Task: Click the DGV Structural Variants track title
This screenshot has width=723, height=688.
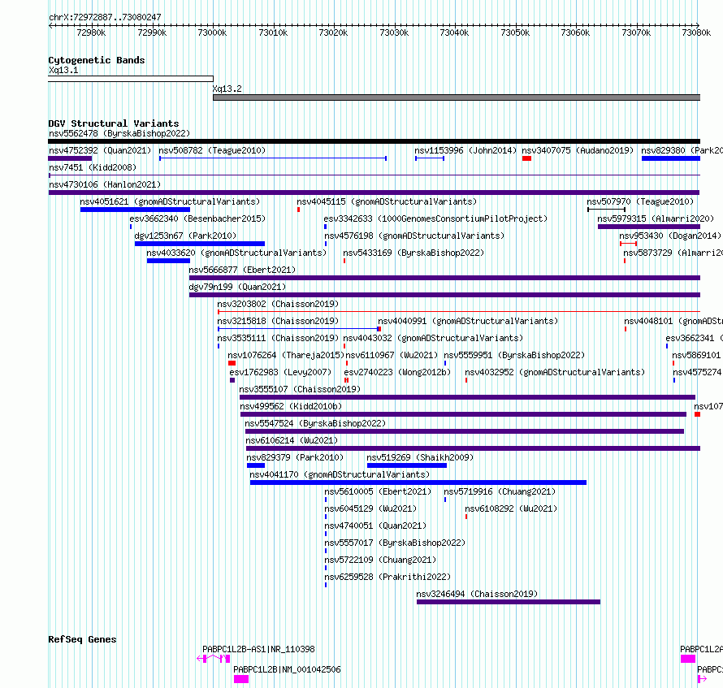Action: pos(114,123)
